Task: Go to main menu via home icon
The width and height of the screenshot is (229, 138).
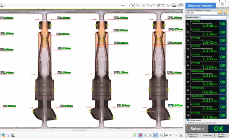Action: [x=222, y=5]
